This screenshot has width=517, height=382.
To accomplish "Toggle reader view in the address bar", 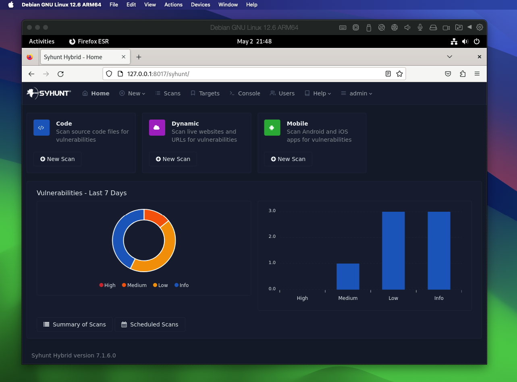I will pos(388,74).
